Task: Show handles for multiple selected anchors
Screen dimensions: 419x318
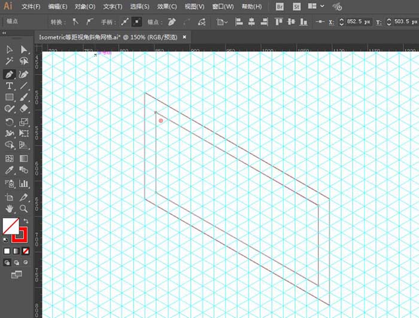Action: [x=125, y=22]
